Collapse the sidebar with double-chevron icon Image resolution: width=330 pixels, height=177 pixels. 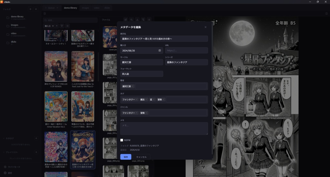(x=36, y=9)
